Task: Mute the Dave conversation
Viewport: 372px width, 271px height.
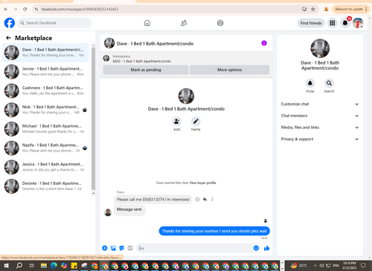Action: (x=310, y=83)
